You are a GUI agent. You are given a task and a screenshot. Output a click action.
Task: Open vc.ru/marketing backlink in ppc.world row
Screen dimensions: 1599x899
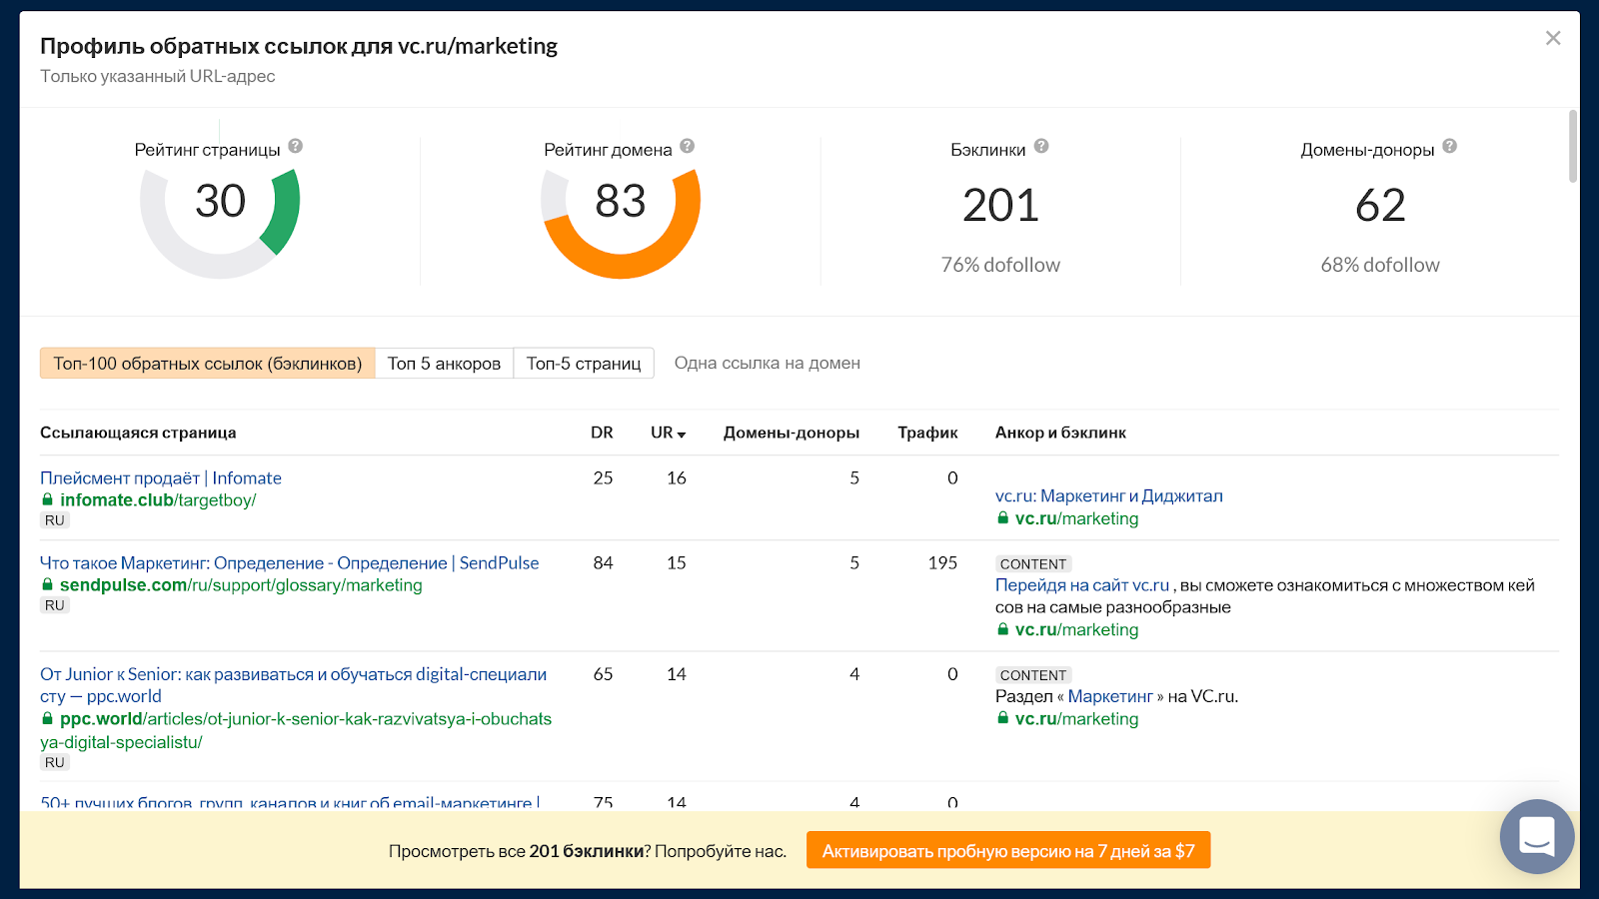pyautogui.click(x=1077, y=718)
